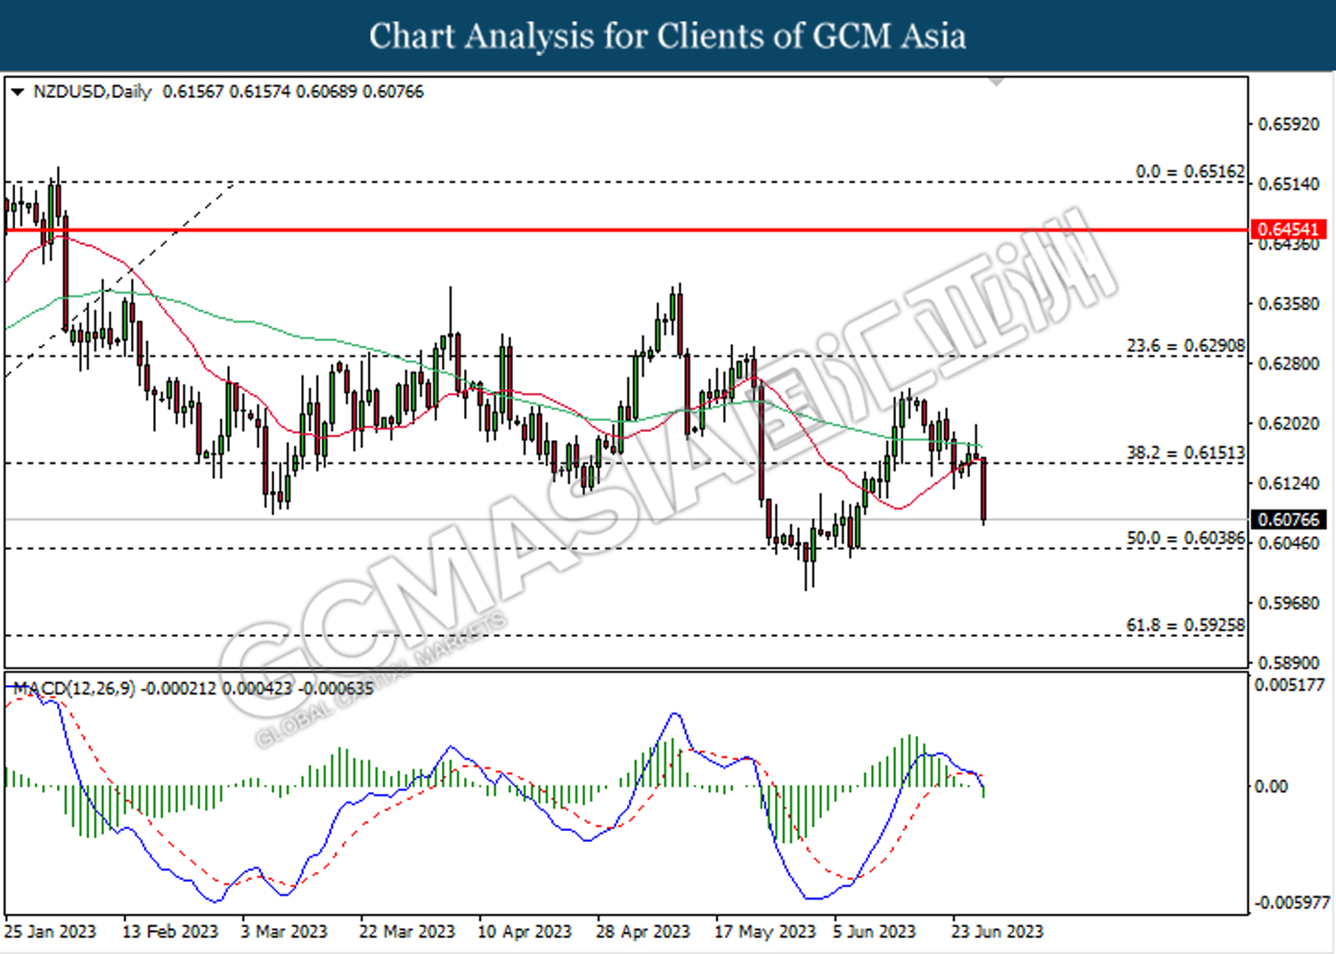Select the Fibonacci label 23.6 = 0.62908
The height and width of the screenshot is (954, 1336).
[x=1185, y=346]
